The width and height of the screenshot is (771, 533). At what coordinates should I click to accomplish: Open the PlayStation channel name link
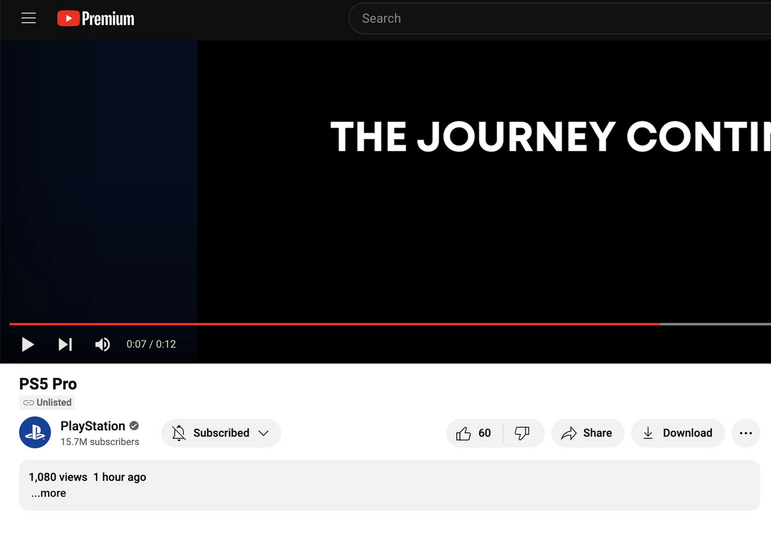click(x=93, y=426)
